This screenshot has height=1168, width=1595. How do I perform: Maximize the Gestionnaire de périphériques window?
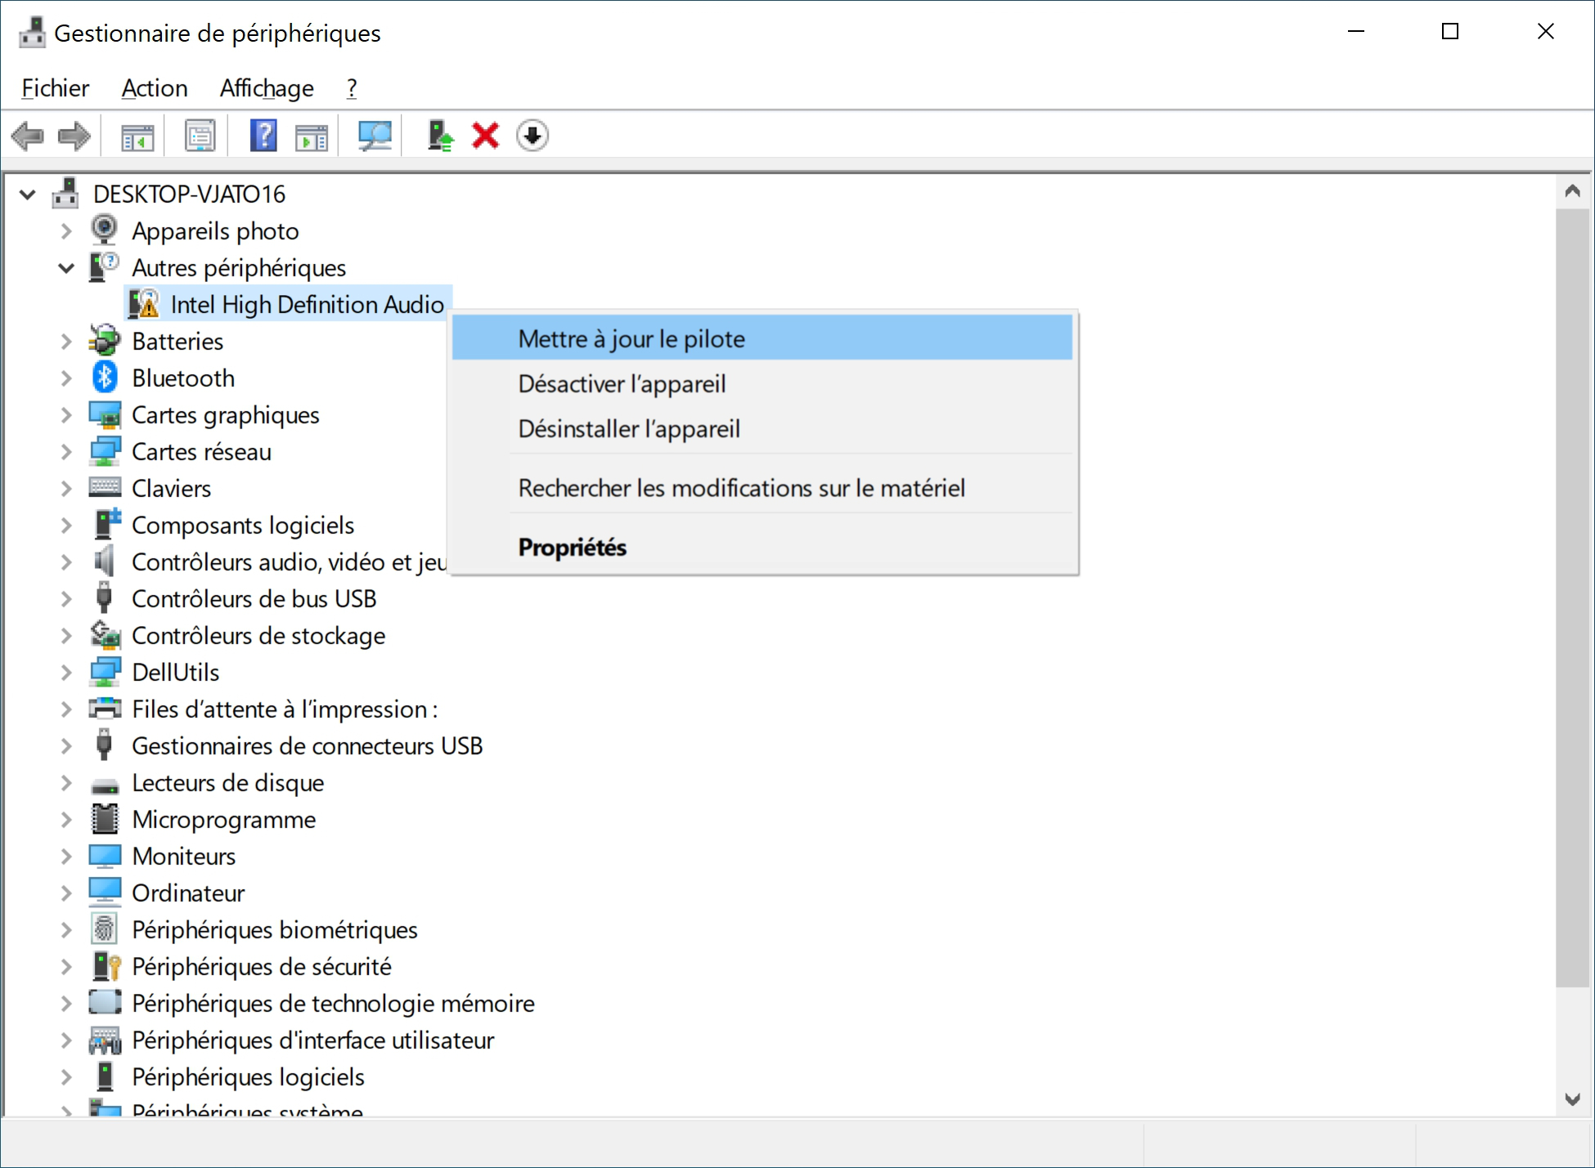(1450, 31)
